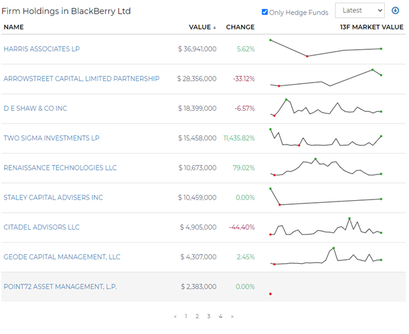Click the next page » arrow
The image size is (409, 334).
[x=232, y=316]
